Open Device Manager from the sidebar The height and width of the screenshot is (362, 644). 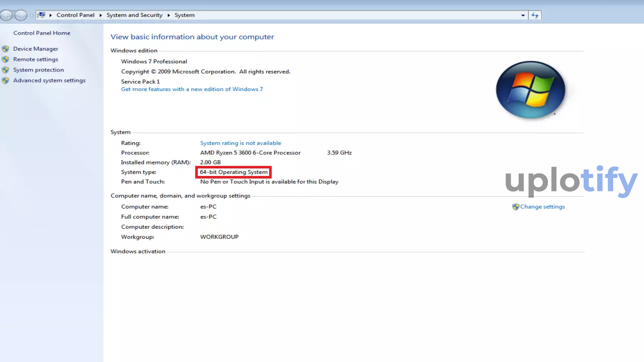tap(36, 49)
